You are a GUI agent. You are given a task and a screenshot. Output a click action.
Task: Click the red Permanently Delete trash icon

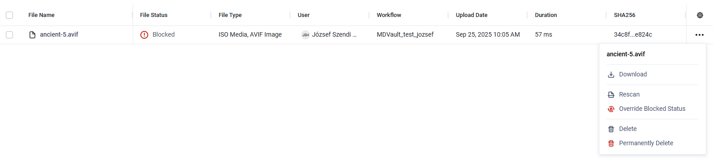(x=611, y=143)
